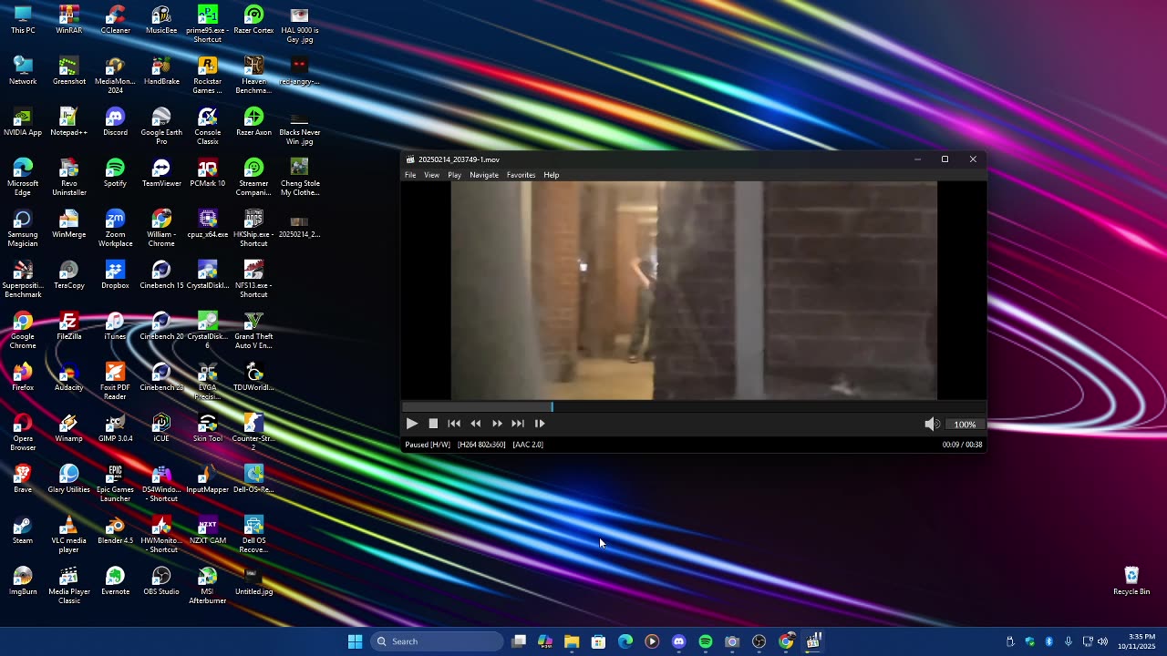Select the HandBrake desktop icon
Viewport: 1167px width, 656px height.
pos(161,71)
